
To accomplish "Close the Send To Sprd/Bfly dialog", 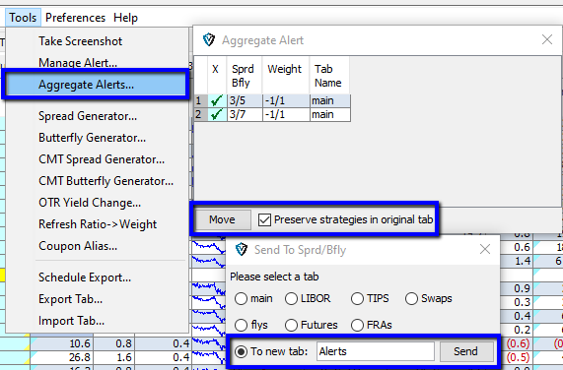I will click(x=485, y=249).
